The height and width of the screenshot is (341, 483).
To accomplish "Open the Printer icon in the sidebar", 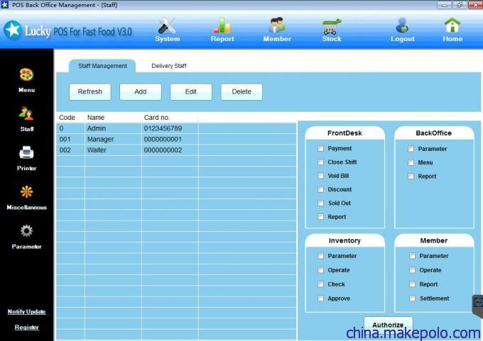I will [26, 152].
